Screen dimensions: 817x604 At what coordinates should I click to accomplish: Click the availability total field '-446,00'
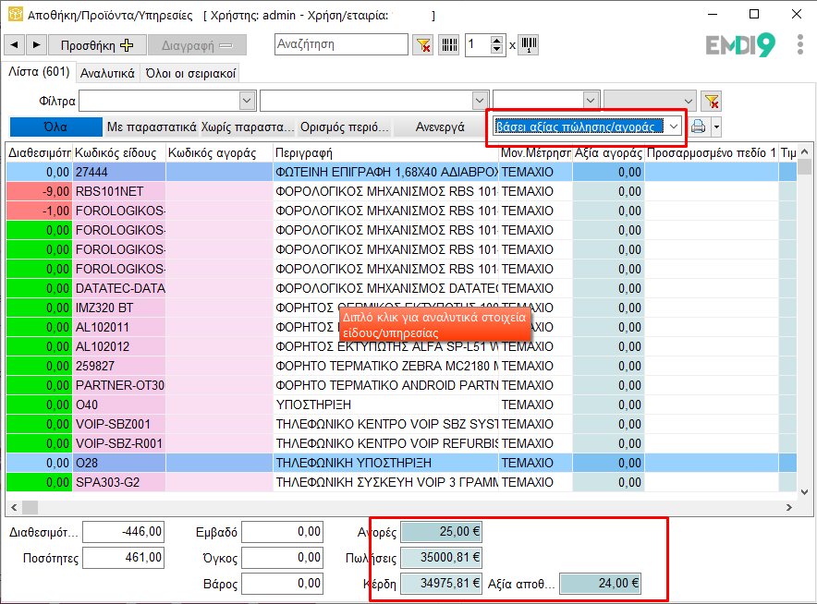click(x=124, y=532)
